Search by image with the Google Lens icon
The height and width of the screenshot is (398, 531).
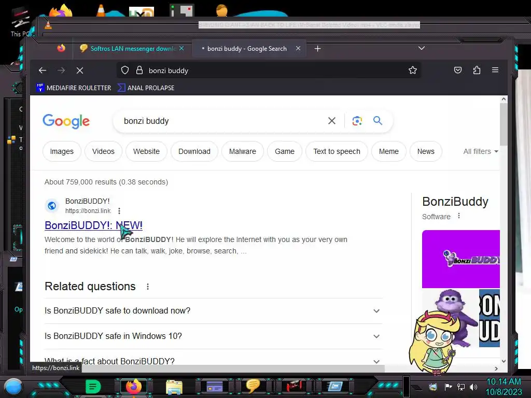coord(357,121)
